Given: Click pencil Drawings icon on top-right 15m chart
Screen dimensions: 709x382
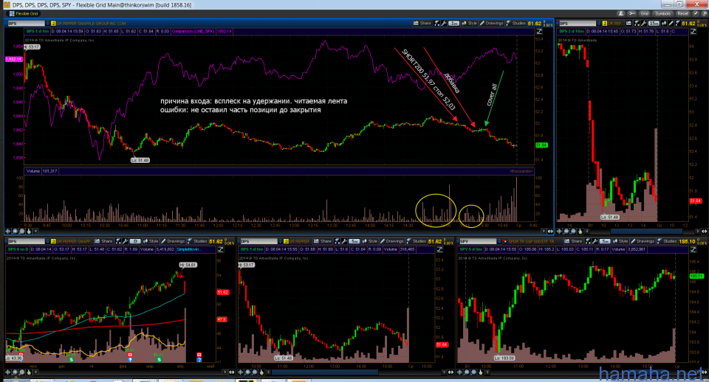Looking at the screenshot, I should (671, 23).
